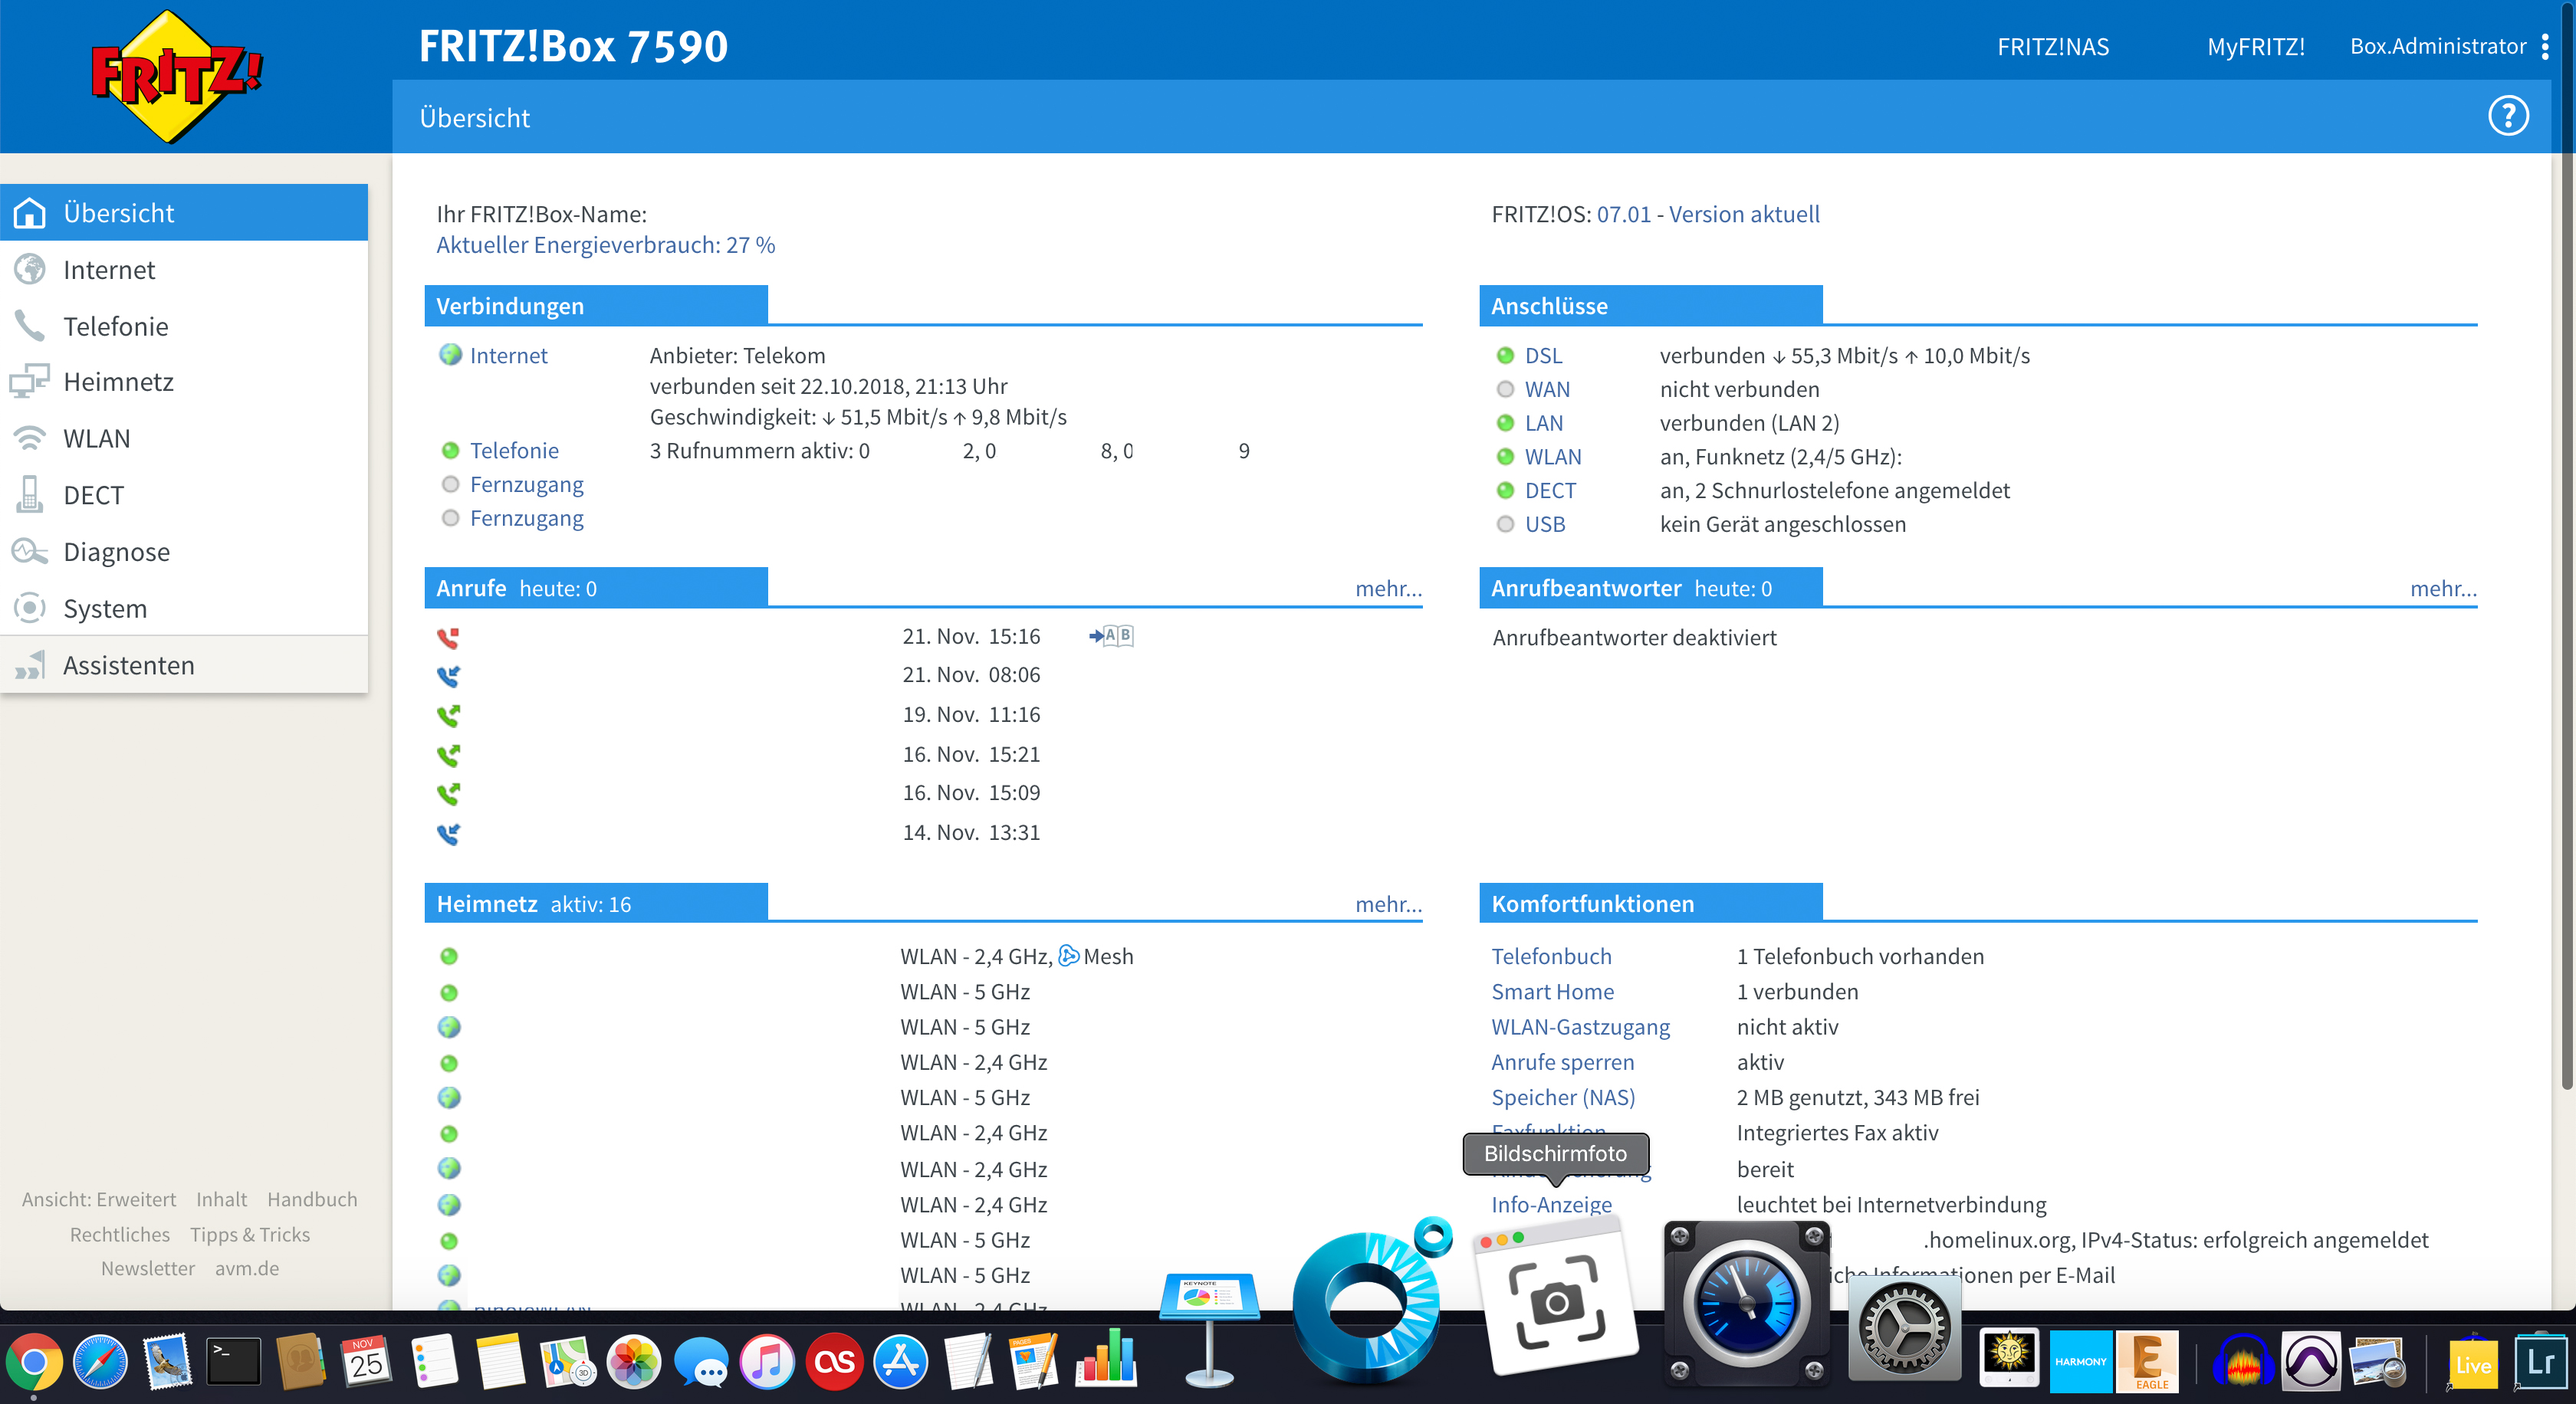Click the Übersicht home icon in sidebar
This screenshot has width=2576, height=1404.
click(x=30, y=212)
